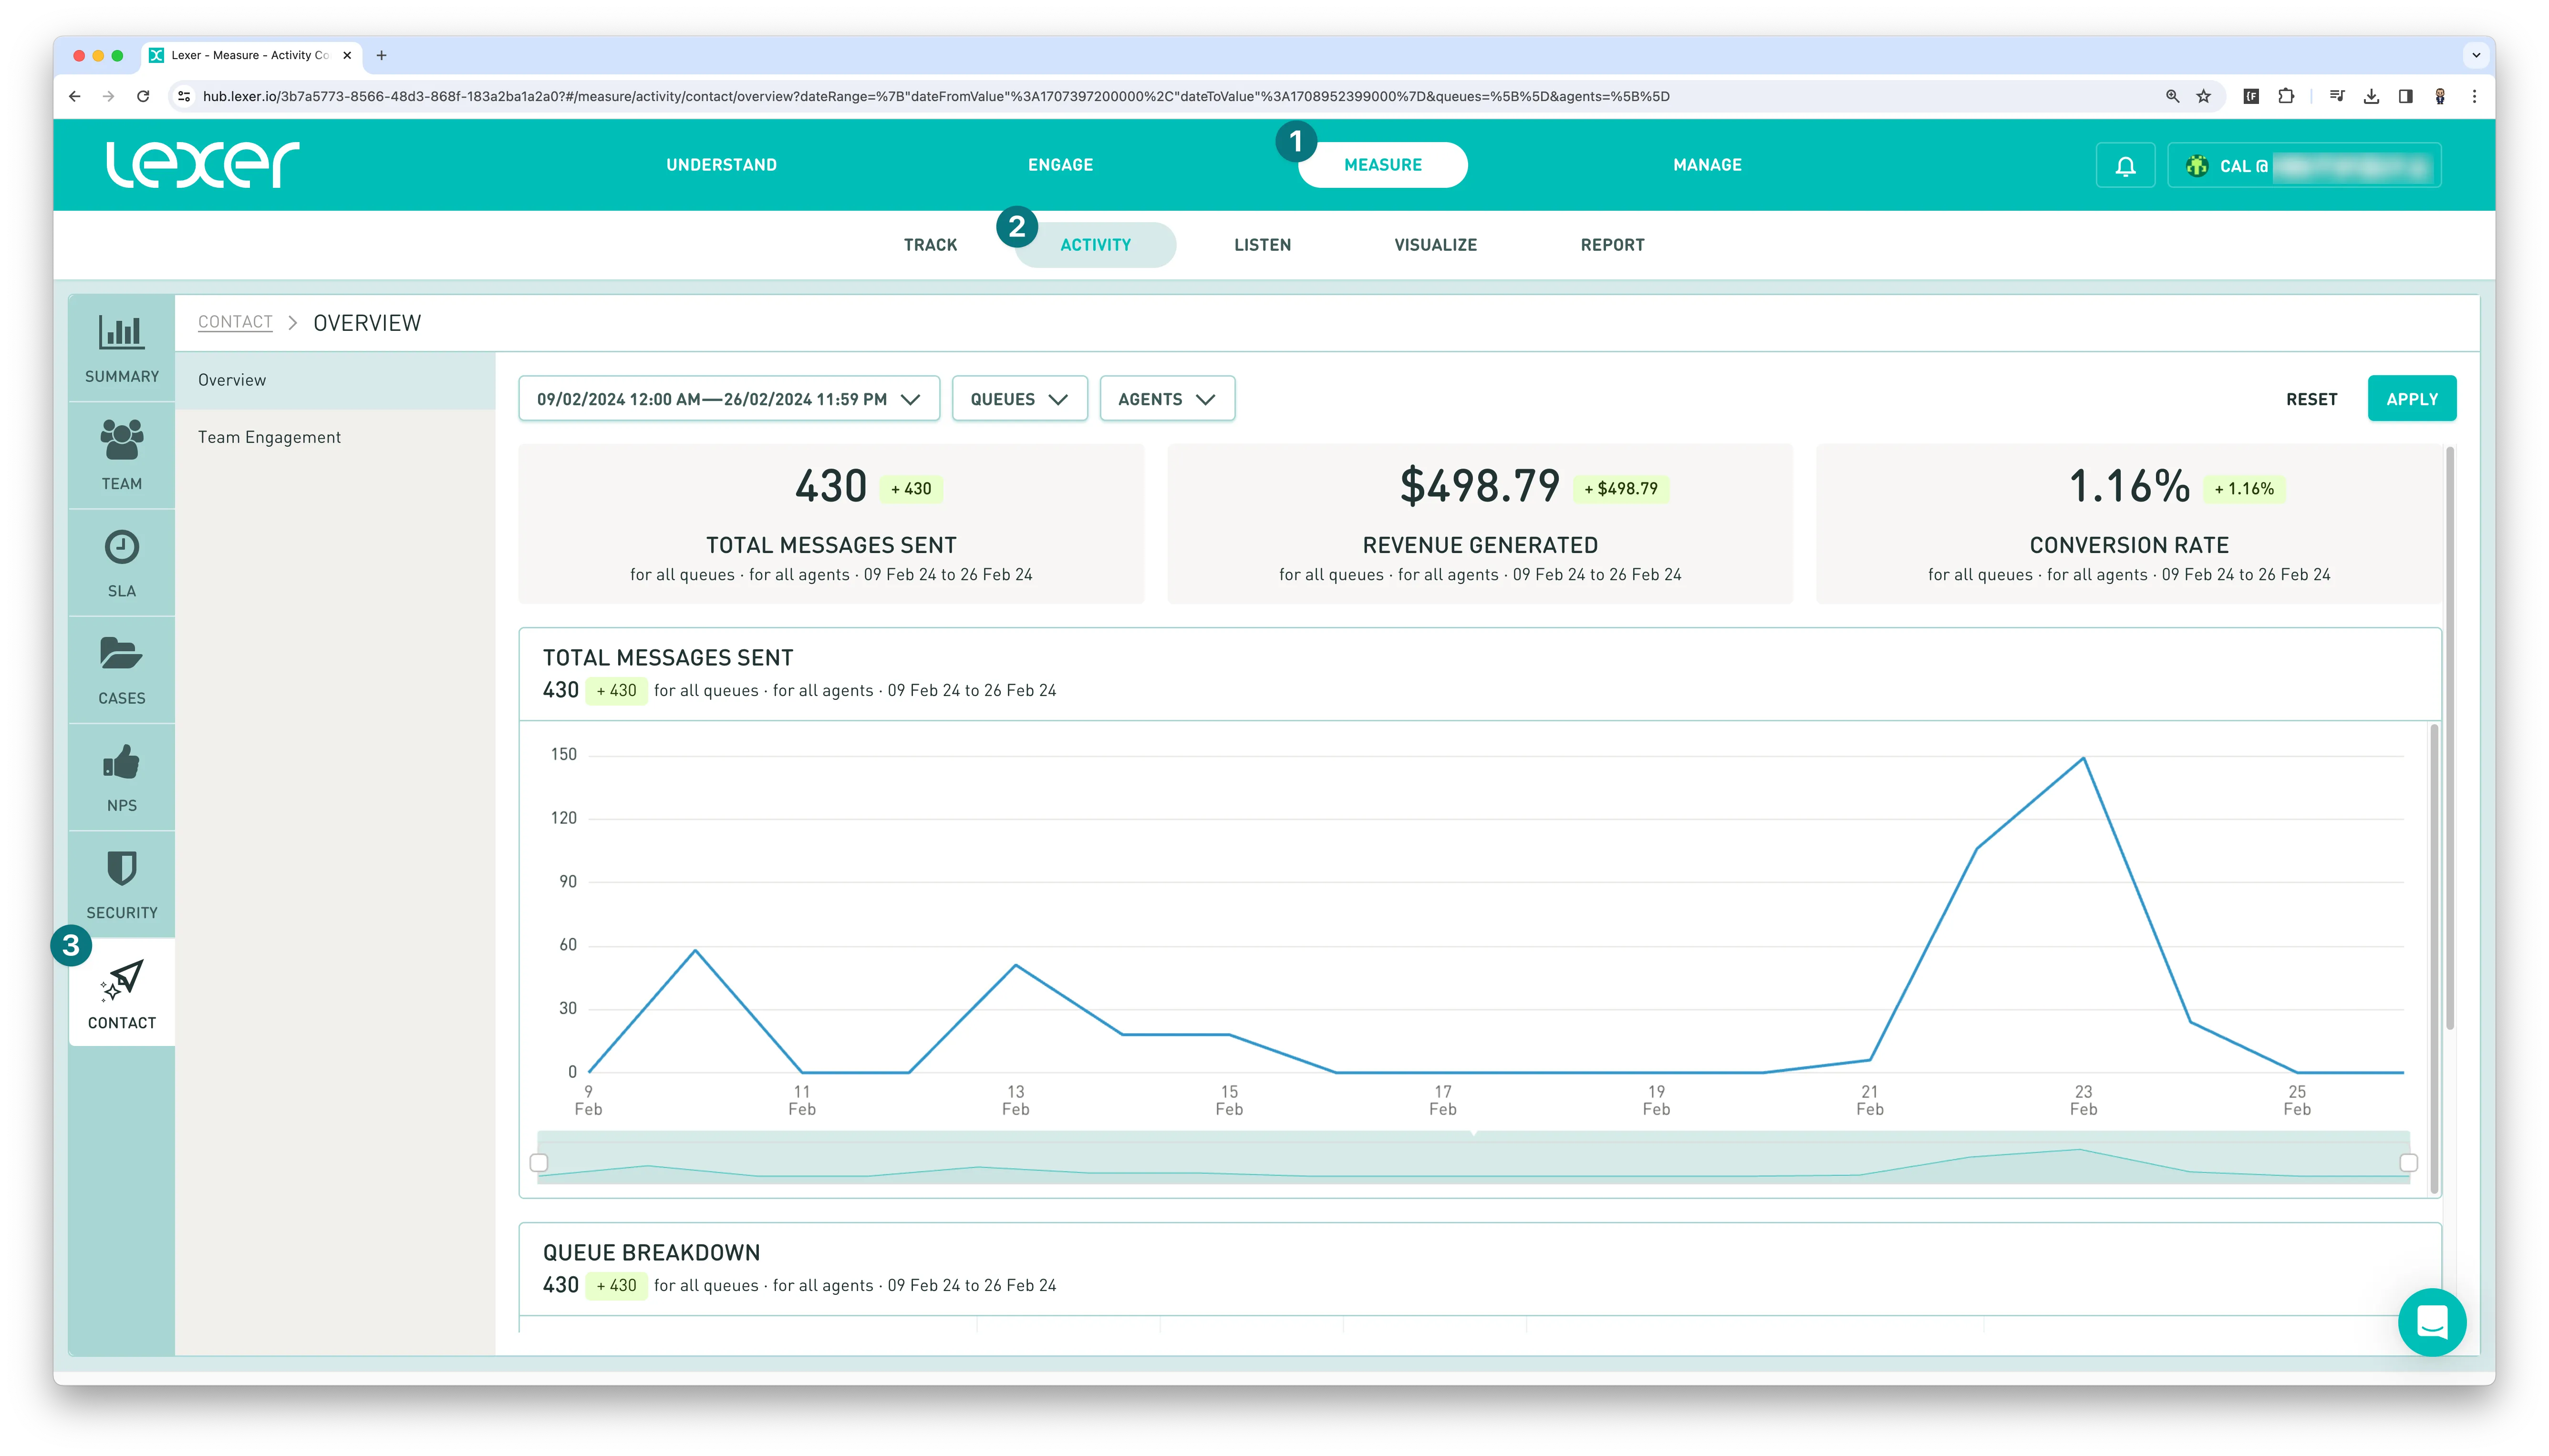Open the Agents filter dropdown
Screen dimensions: 2549x1456
pos(1166,399)
